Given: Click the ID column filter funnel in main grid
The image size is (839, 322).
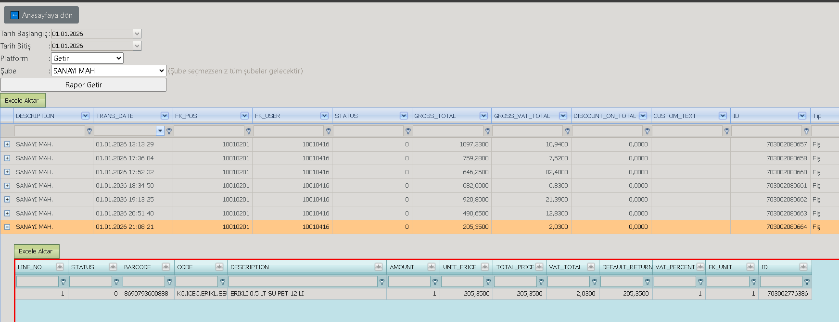Looking at the screenshot, I should click(806, 131).
